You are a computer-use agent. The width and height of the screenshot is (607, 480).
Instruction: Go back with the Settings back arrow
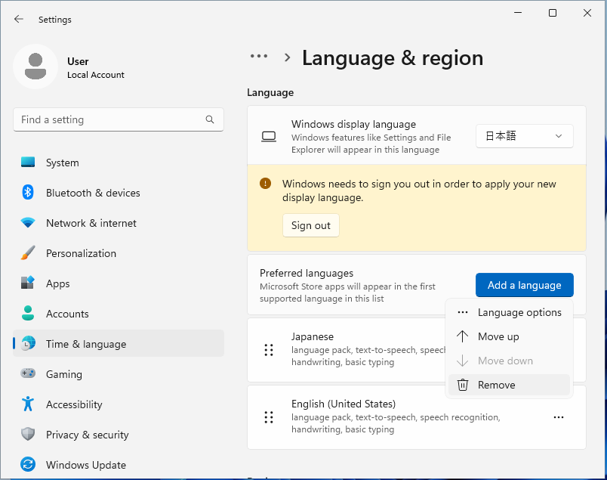(19, 19)
